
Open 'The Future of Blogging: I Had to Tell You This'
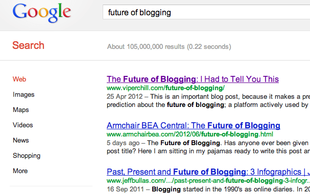click(x=193, y=79)
